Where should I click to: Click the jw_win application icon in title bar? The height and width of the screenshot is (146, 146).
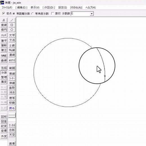pyautogui.click(x=2, y=3)
